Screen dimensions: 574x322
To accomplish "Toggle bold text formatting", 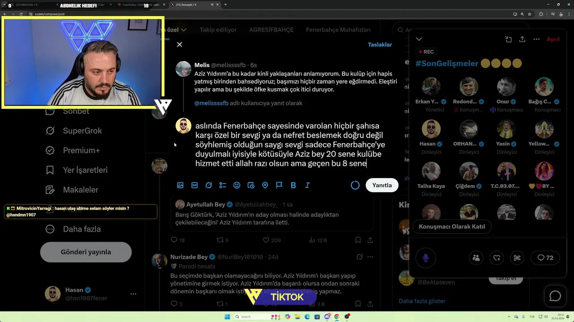I will pyautogui.click(x=293, y=185).
